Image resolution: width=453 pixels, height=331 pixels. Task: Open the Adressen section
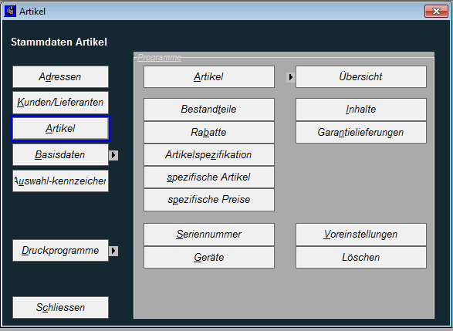(x=60, y=77)
